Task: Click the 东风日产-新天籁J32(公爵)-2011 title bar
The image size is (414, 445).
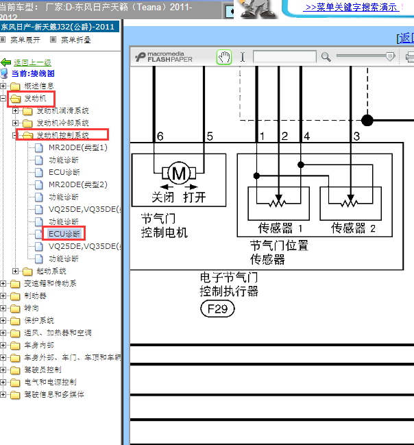Action: [x=60, y=27]
